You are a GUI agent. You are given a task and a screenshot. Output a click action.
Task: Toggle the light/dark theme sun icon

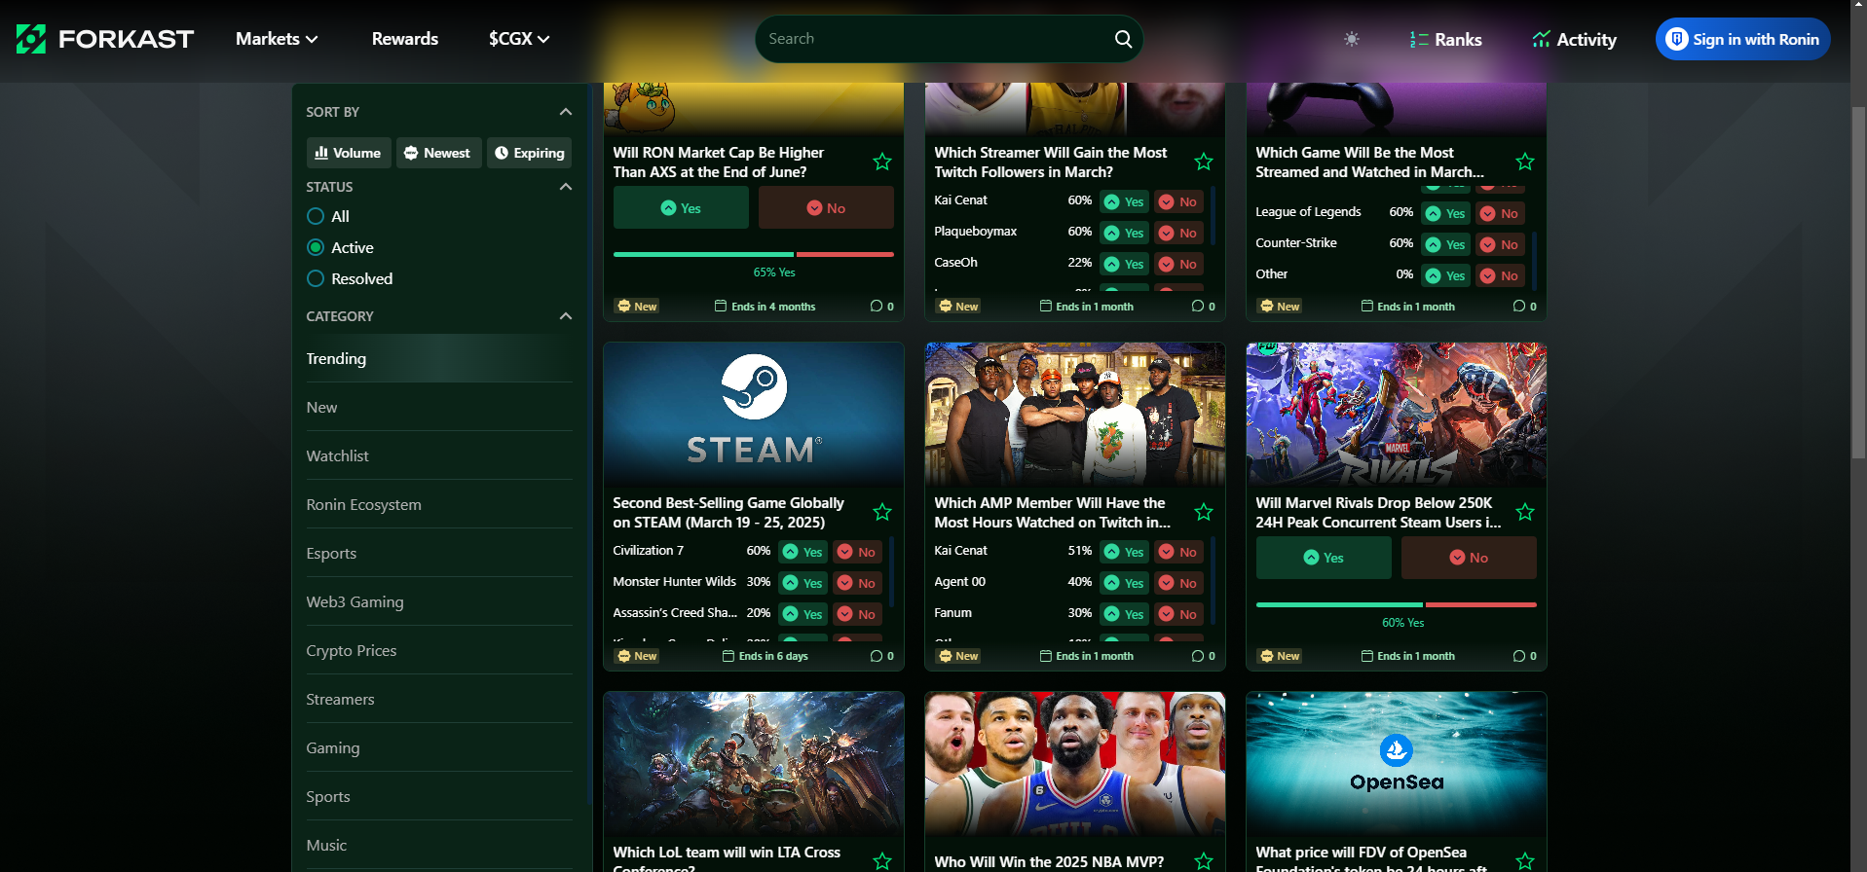coord(1351,39)
